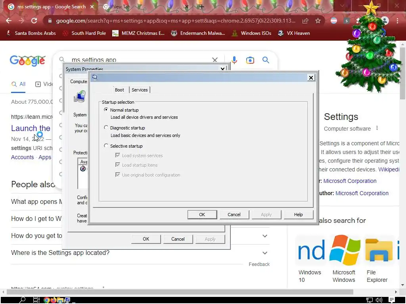Click Help in the configuration dialog
The image size is (406, 304).
(x=298, y=215)
